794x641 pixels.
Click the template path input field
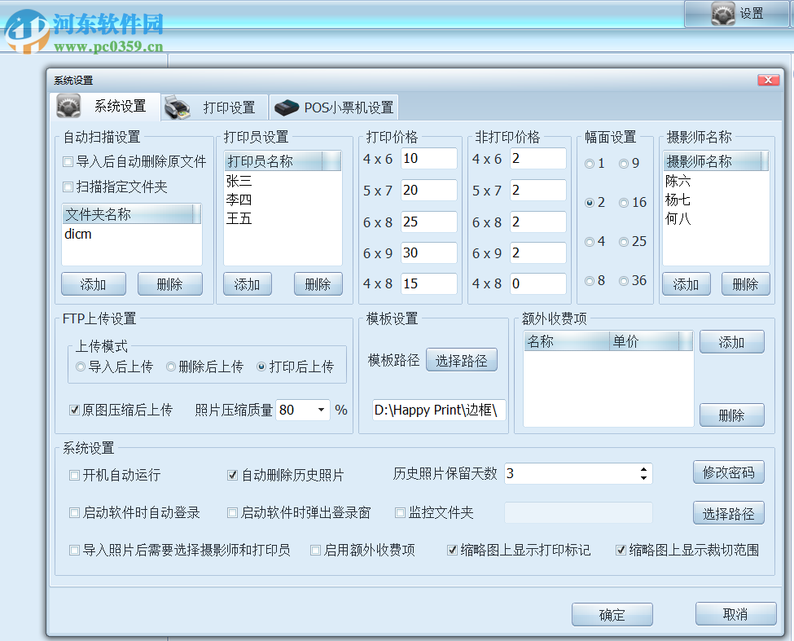point(437,410)
